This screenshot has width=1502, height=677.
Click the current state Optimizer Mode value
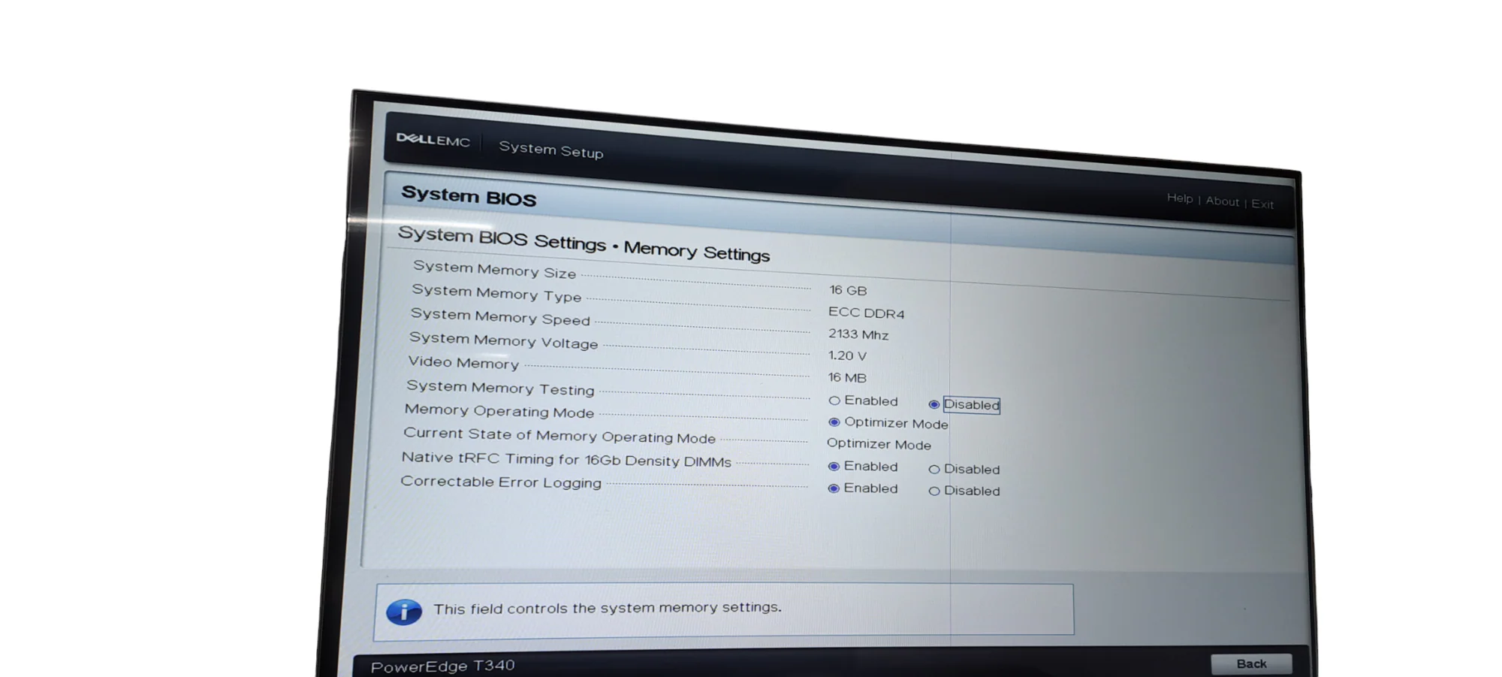[879, 444]
